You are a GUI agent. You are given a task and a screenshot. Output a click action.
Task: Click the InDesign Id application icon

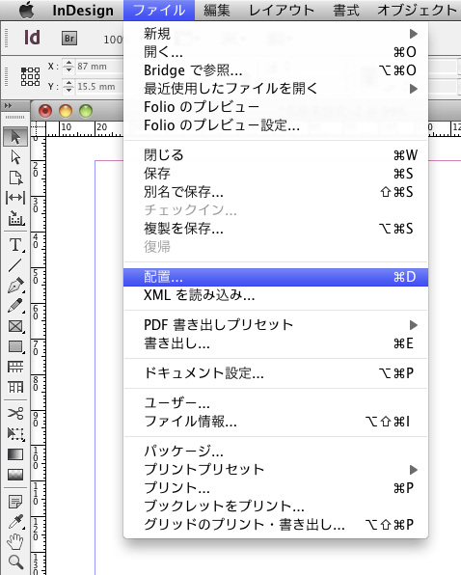point(32,38)
